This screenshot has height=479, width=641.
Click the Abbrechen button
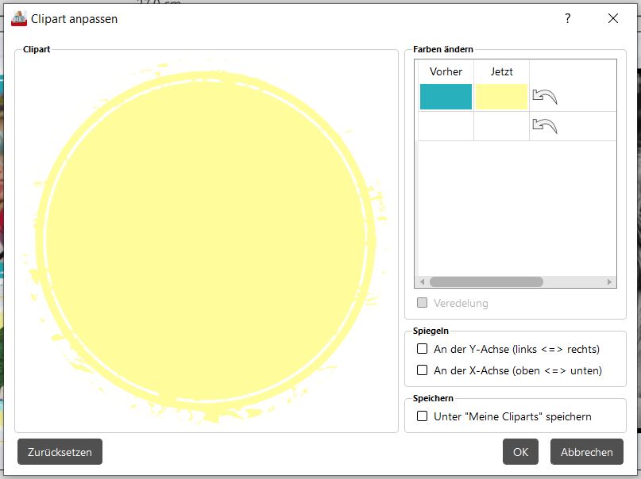586,452
